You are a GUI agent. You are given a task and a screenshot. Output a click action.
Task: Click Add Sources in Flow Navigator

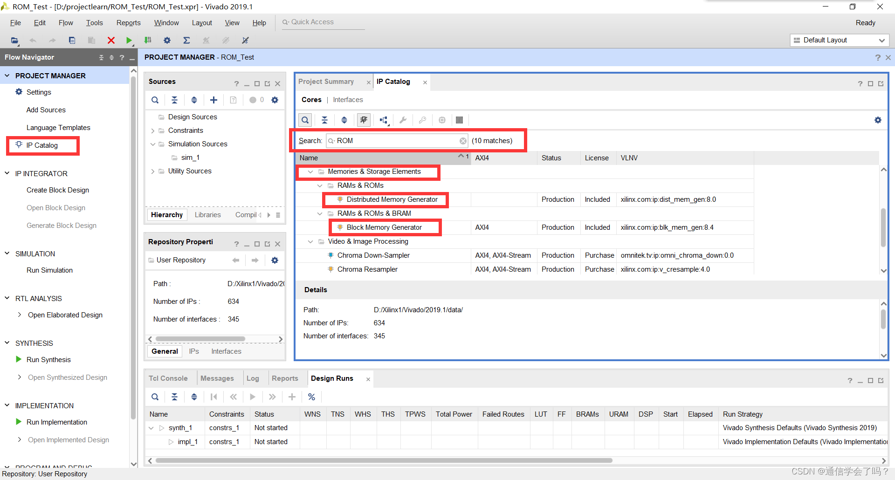coord(46,110)
